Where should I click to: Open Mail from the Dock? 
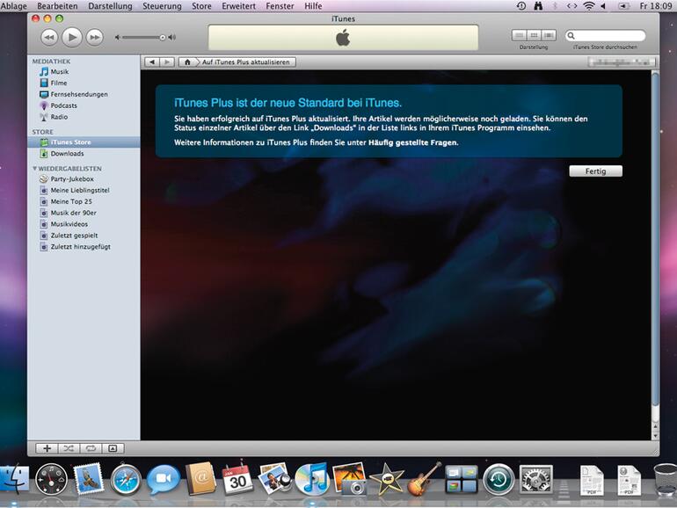[89, 478]
